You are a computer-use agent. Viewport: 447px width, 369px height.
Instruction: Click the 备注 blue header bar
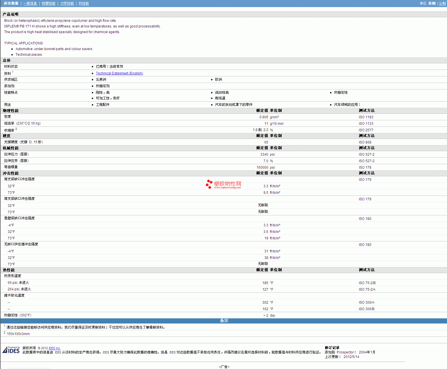[x=224, y=321]
